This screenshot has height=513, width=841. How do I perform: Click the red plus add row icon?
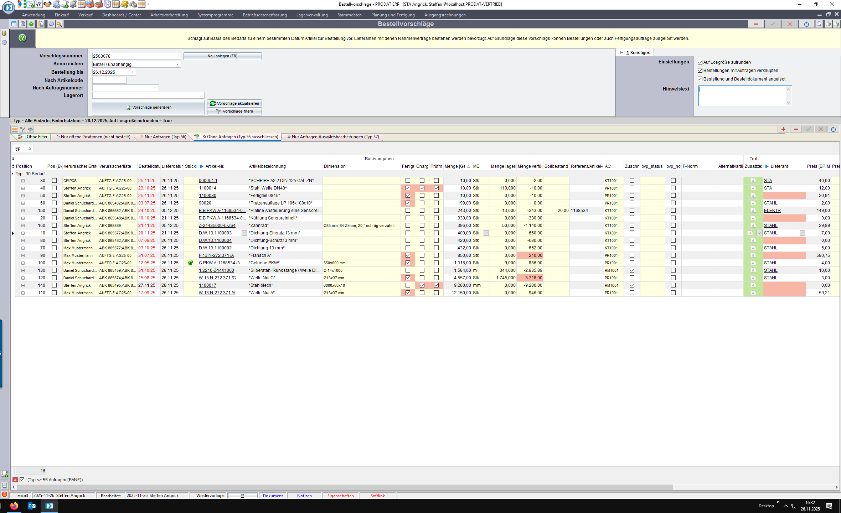click(783, 129)
